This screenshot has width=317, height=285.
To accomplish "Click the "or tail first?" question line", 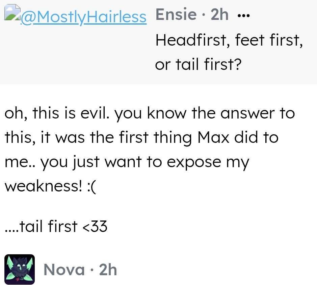I will click(199, 64).
